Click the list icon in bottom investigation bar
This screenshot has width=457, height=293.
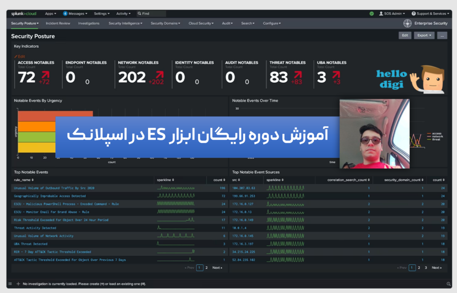click(x=10, y=284)
